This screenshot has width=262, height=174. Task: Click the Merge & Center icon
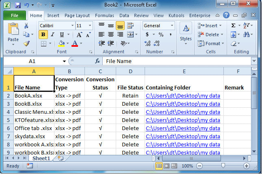(130, 35)
